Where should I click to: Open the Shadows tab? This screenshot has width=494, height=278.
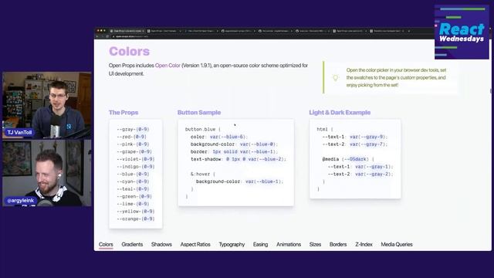161,244
